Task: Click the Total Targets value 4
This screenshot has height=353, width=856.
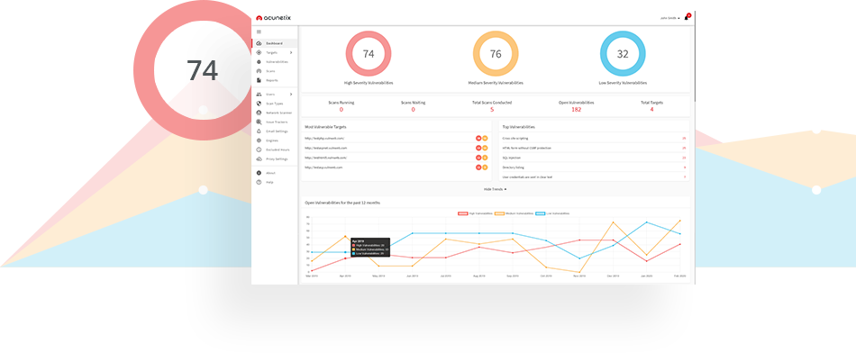Action: 651,110
